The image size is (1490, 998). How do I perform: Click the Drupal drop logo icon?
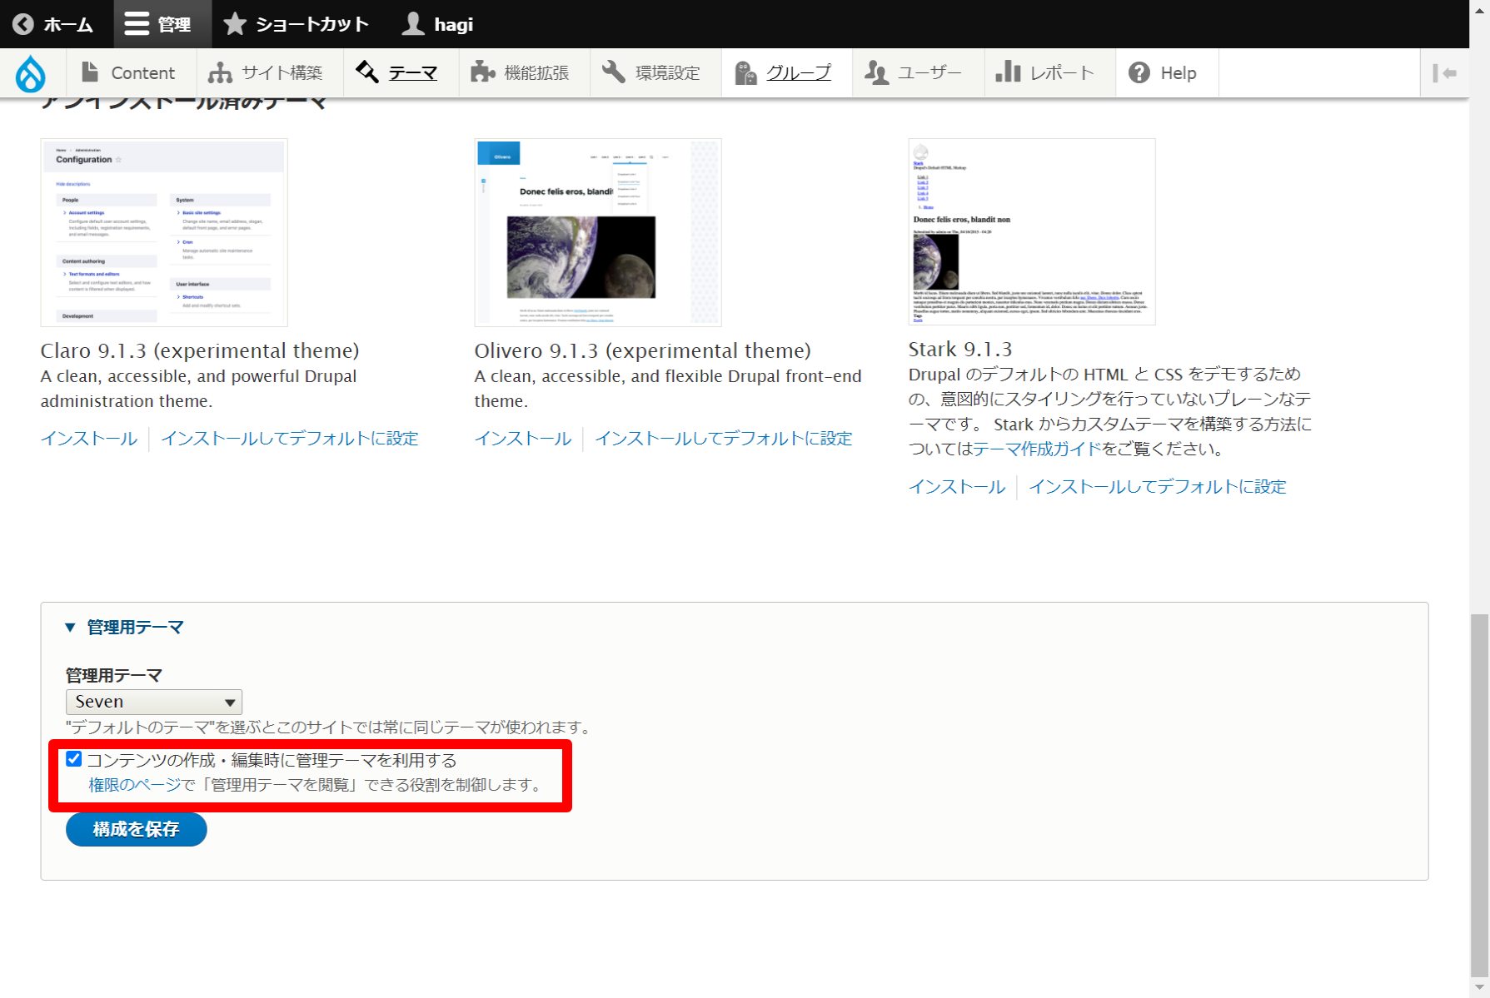[x=30, y=73]
